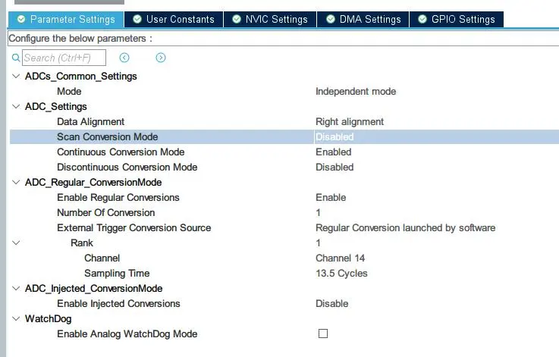
Task: Click the parameter search input field
Action: click(64, 58)
